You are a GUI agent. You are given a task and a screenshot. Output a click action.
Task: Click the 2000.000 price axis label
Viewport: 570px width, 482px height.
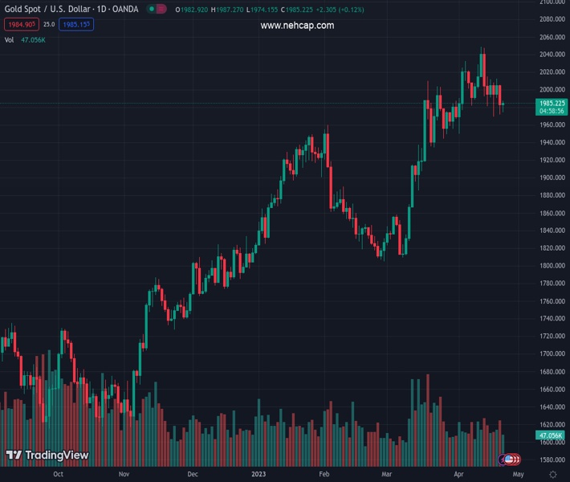pyautogui.click(x=552, y=89)
